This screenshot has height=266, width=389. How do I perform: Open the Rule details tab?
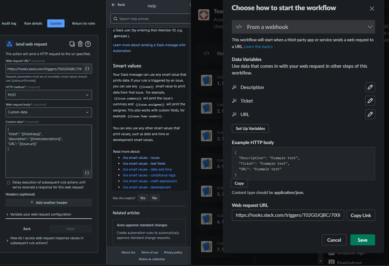[x=33, y=23]
